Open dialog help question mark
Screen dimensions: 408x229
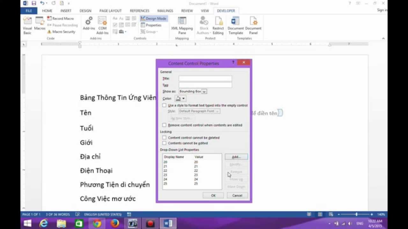pos(233,63)
